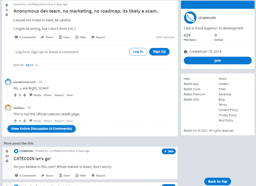The image size is (256, 186).
Task: Click Share arrow icon on CATECOIN post
Action: coord(42,176)
